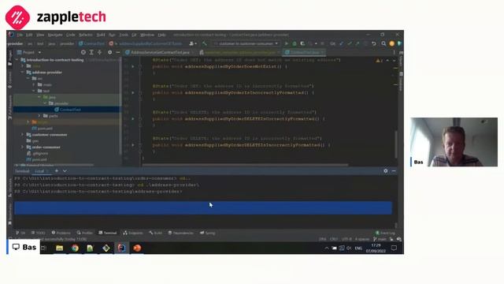Open Chrome from taskbar
Screen dimensions: 504x284
(75, 248)
